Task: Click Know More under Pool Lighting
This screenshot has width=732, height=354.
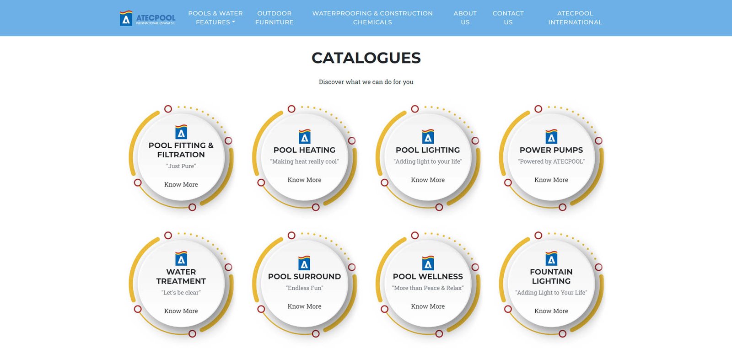Action: click(428, 180)
